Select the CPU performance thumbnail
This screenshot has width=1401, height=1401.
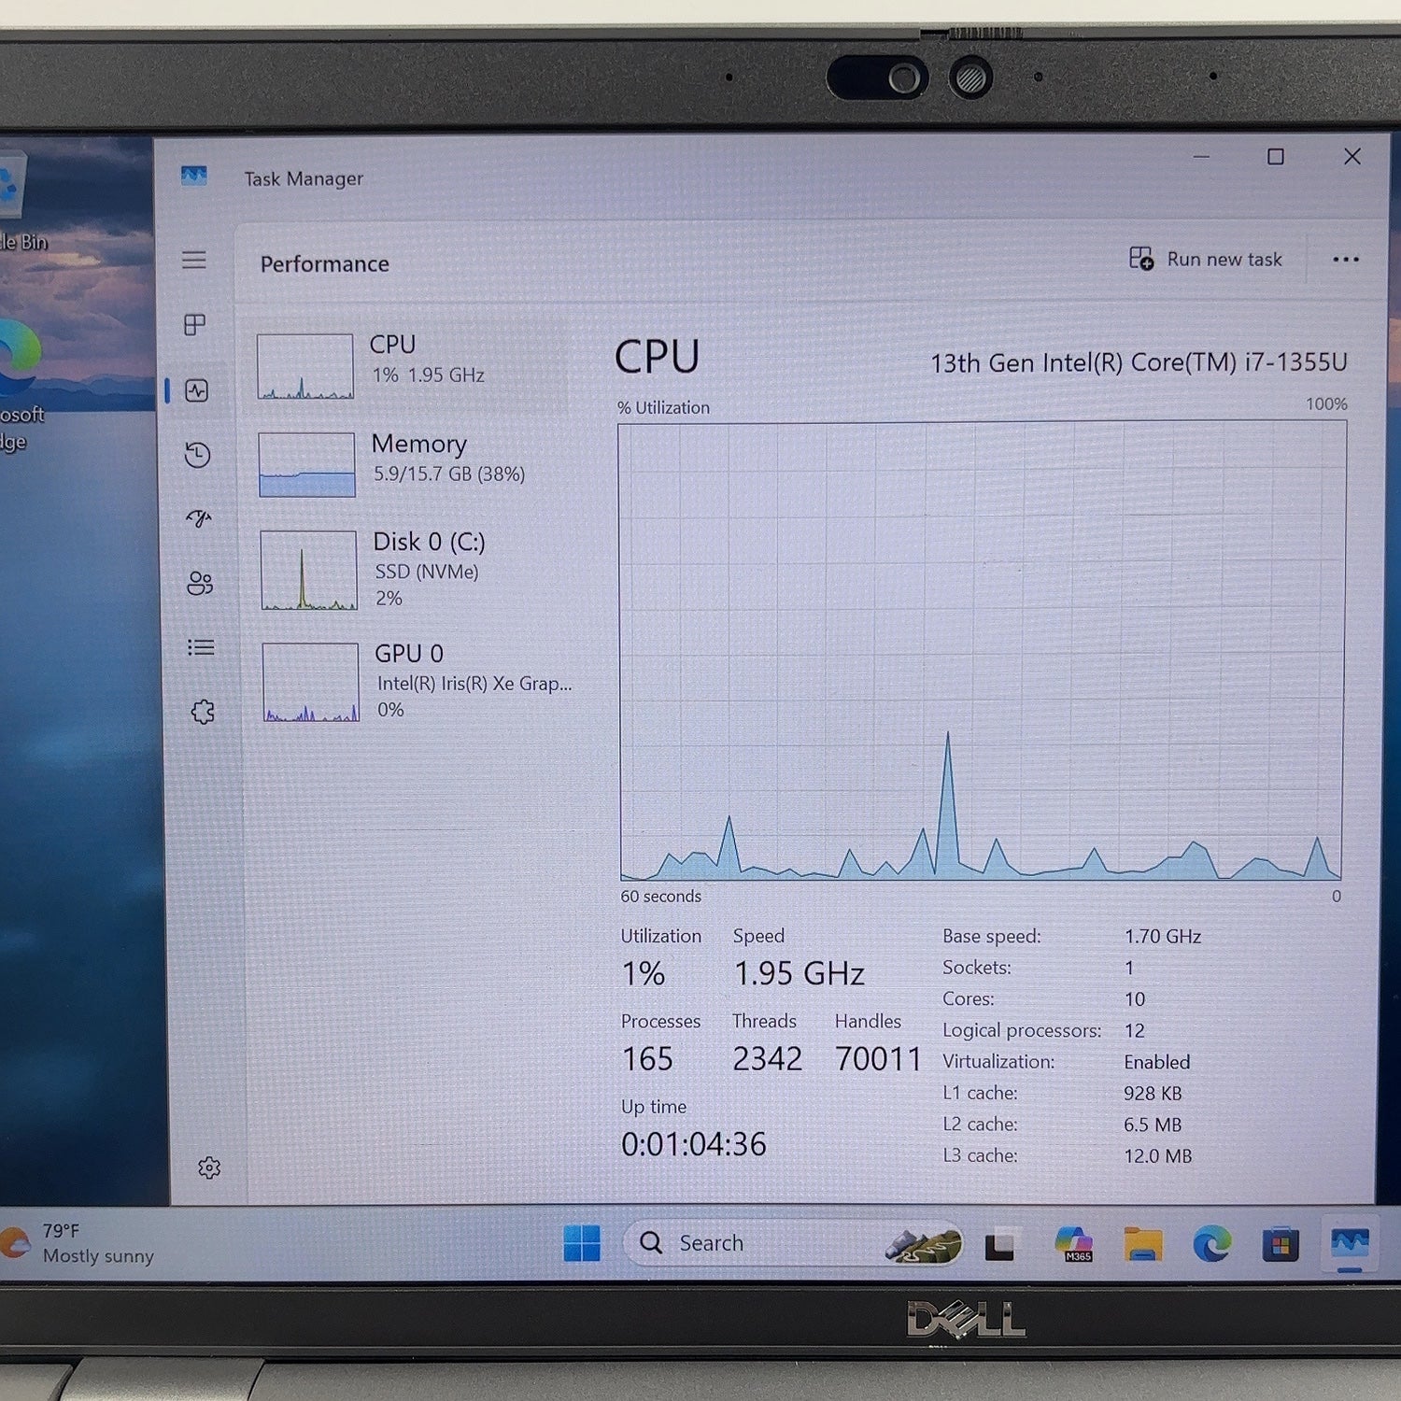click(305, 366)
